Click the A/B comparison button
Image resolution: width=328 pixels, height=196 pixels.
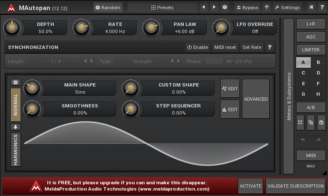[311, 107]
